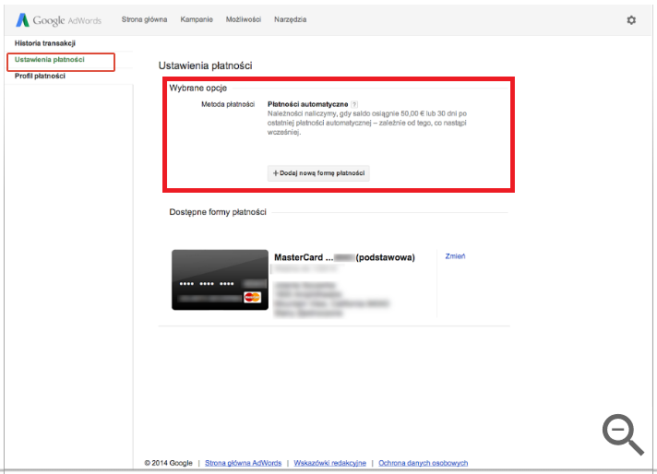The image size is (657, 474).
Task: Click the Dodaj nową formę płatności button
Action: (x=318, y=173)
